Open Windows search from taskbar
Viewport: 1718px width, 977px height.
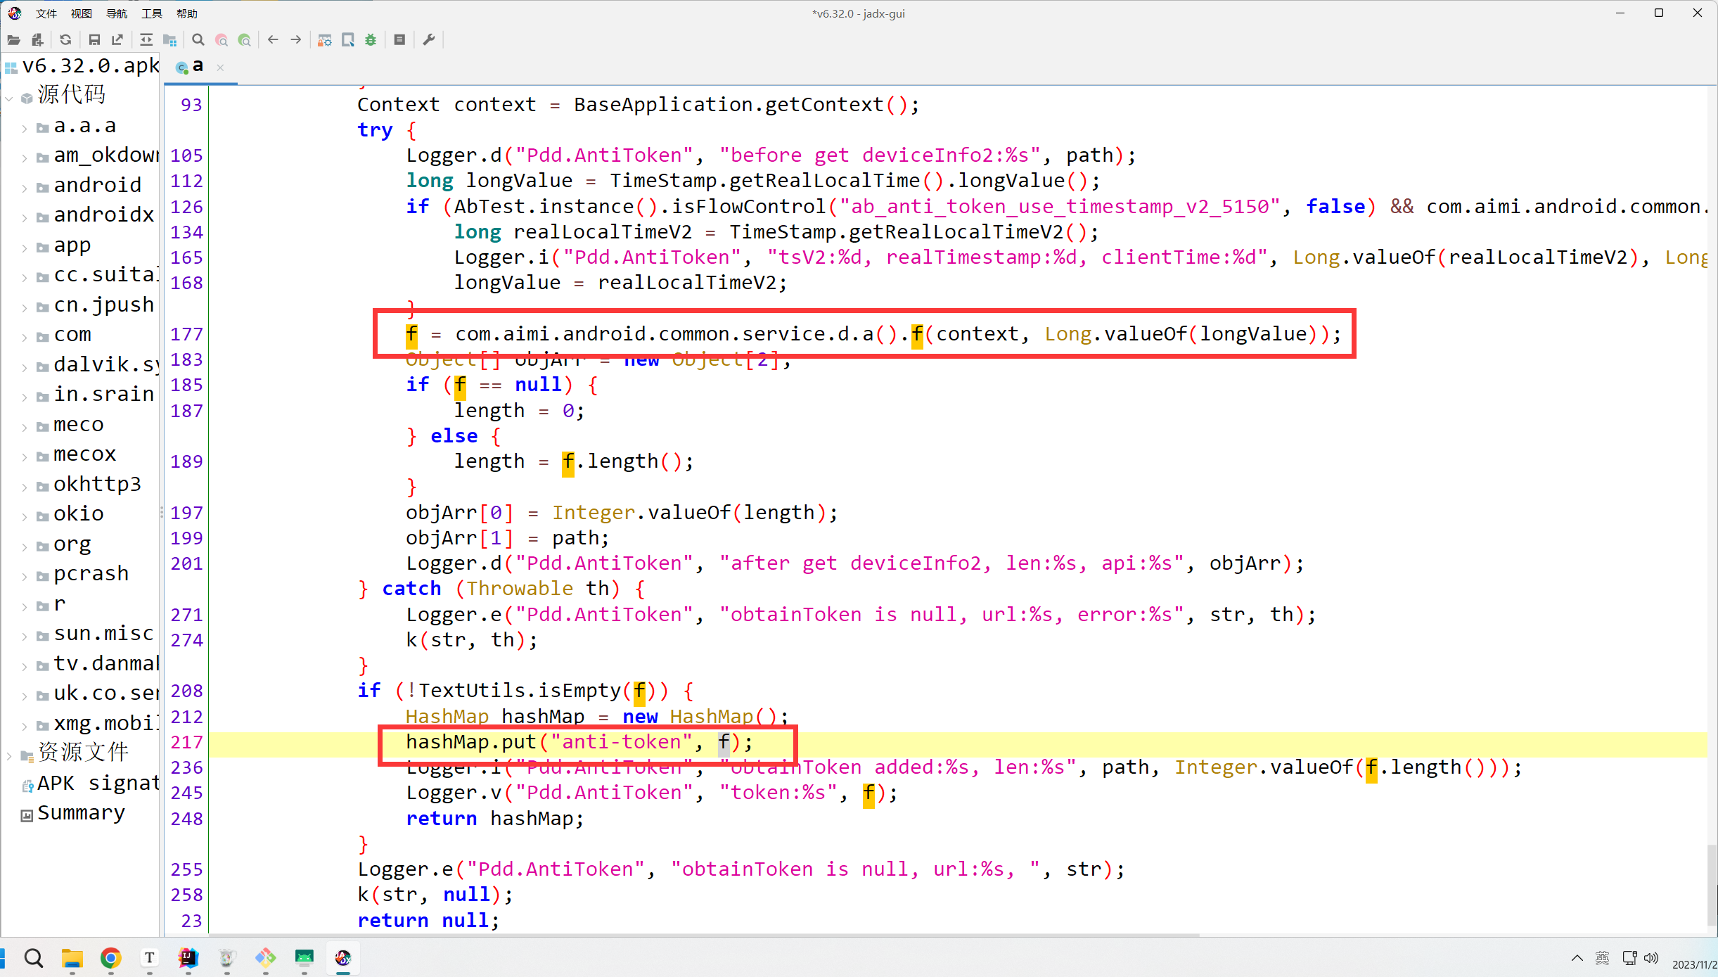[x=33, y=958]
